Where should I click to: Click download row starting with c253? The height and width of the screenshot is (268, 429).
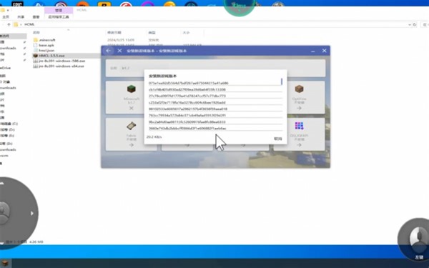tap(215, 102)
